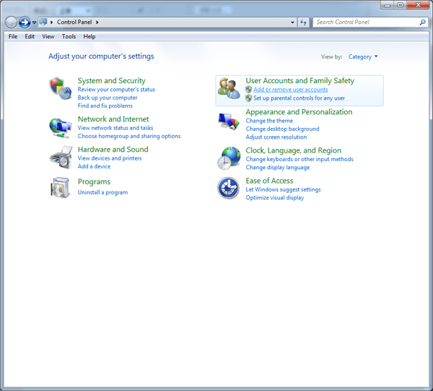
Task: Open Network and Internet heading link
Action: 113,119
